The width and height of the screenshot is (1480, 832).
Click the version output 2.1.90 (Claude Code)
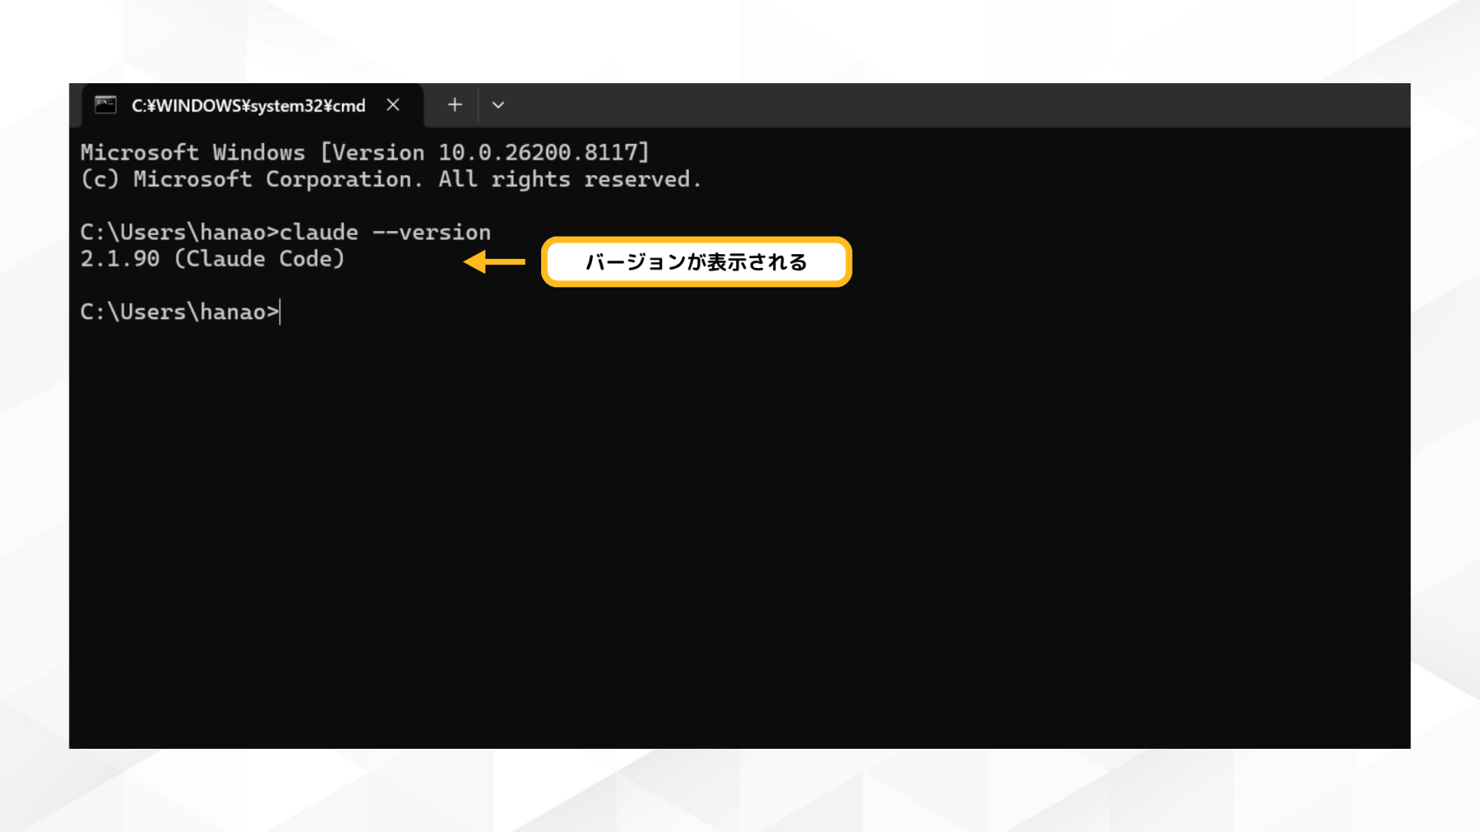[x=214, y=259]
